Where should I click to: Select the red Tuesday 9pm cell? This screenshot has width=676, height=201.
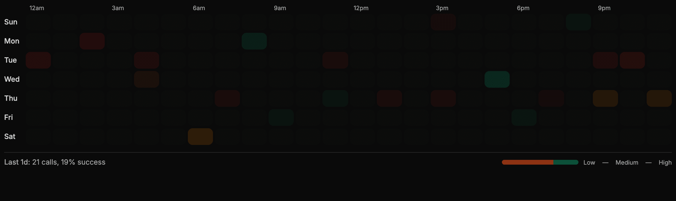[x=605, y=60]
